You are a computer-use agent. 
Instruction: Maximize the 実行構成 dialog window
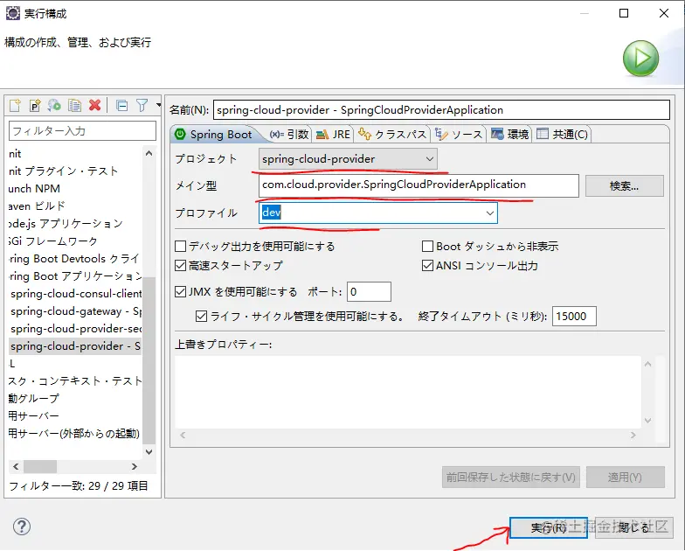click(624, 13)
